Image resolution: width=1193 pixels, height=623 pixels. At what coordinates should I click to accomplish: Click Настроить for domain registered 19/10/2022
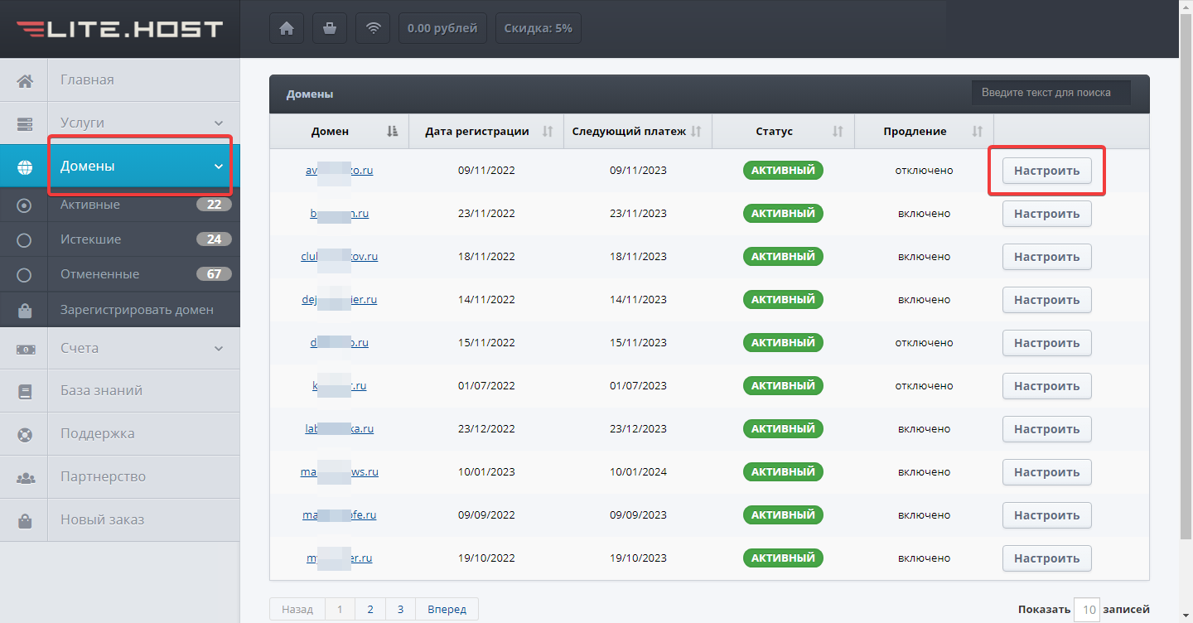pos(1046,558)
